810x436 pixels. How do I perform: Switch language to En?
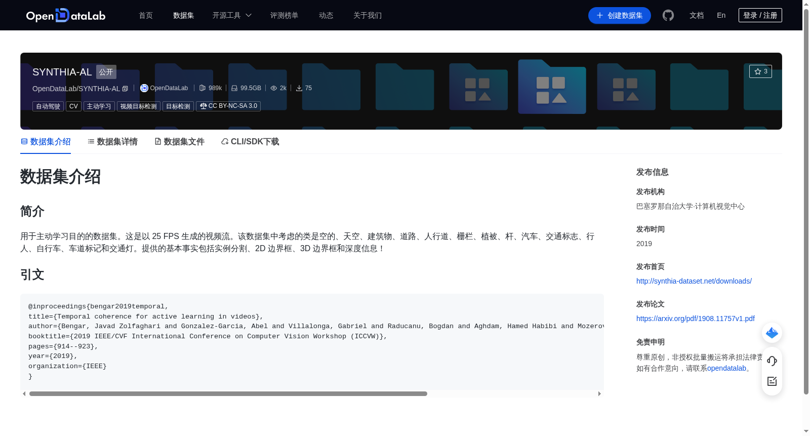(x=721, y=15)
